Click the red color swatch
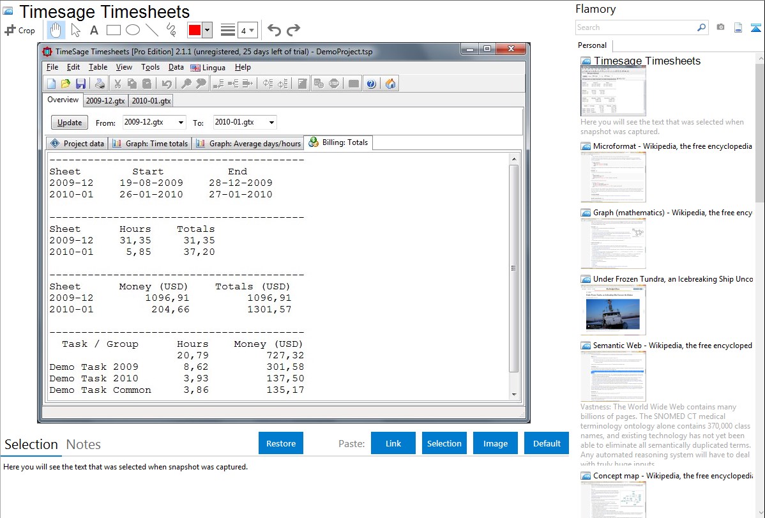The width and height of the screenshot is (765, 518). (195, 30)
